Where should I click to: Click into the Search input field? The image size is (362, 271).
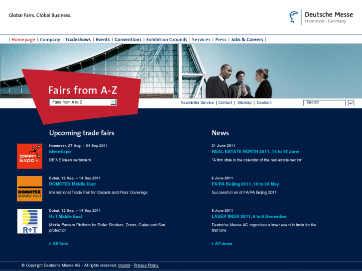(324, 102)
